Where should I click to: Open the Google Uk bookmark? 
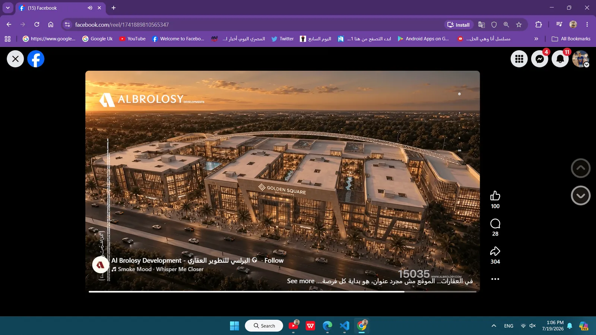coord(98,39)
